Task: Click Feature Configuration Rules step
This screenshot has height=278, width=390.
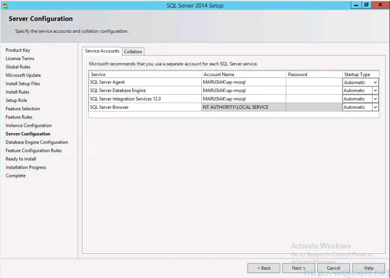Action: click(x=34, y=151)
